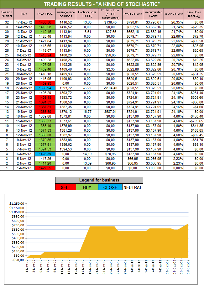Select the Profit vs Loss column header
The image size is (204, 289).
pos(133,14)
